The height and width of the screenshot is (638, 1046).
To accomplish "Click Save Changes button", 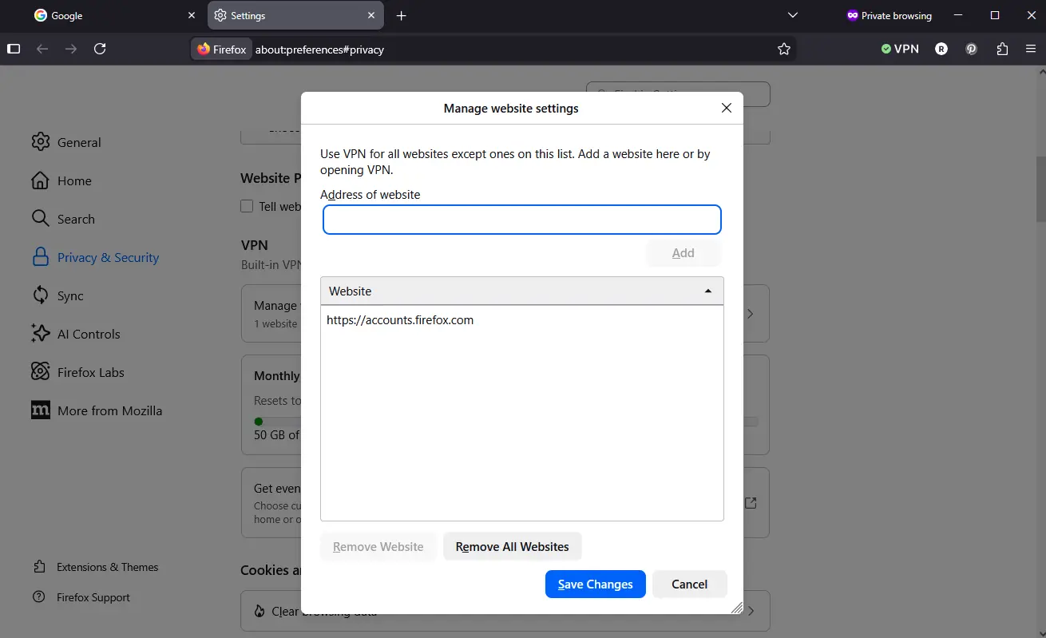I will pos(596,585).
